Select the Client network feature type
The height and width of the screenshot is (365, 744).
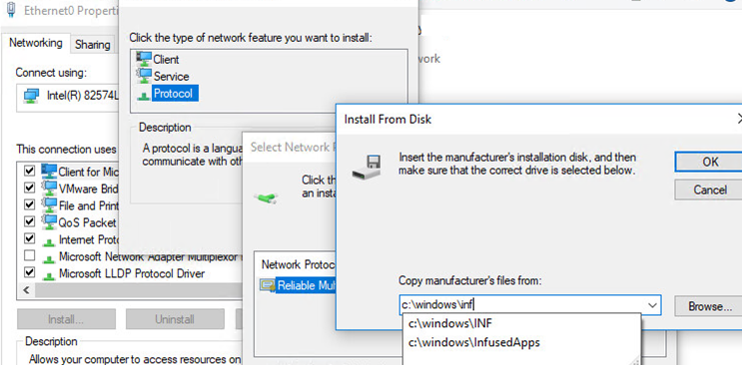point(166,60)
